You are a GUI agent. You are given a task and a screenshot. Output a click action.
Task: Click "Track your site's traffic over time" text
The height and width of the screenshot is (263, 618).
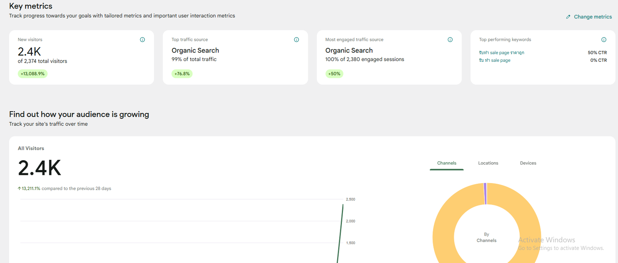(x=48, y=124)
